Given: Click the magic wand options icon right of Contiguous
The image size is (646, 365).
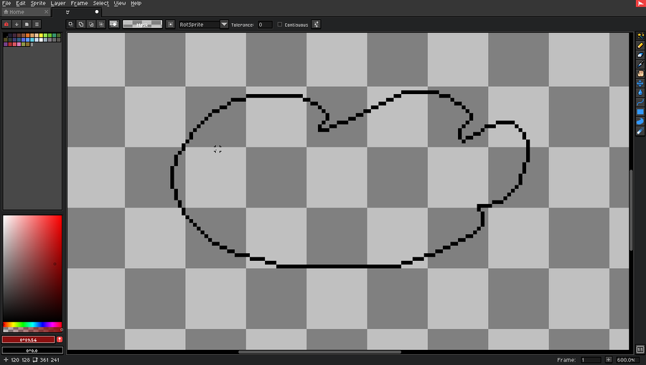Looking at the screenshot, I should point(316,24).
